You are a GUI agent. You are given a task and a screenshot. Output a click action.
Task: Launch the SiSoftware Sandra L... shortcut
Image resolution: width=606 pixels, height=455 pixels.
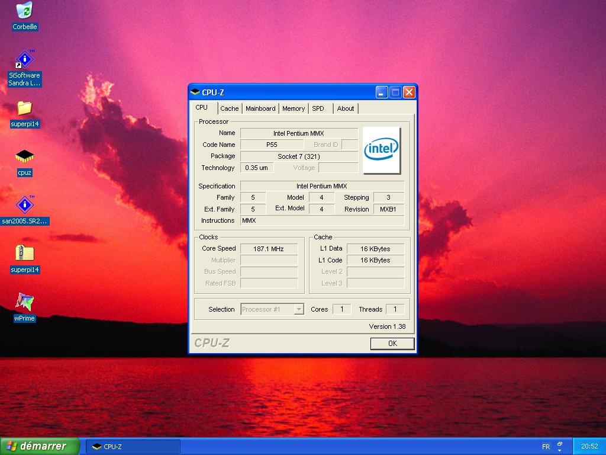pyautogui.click(x=24, y=69)
